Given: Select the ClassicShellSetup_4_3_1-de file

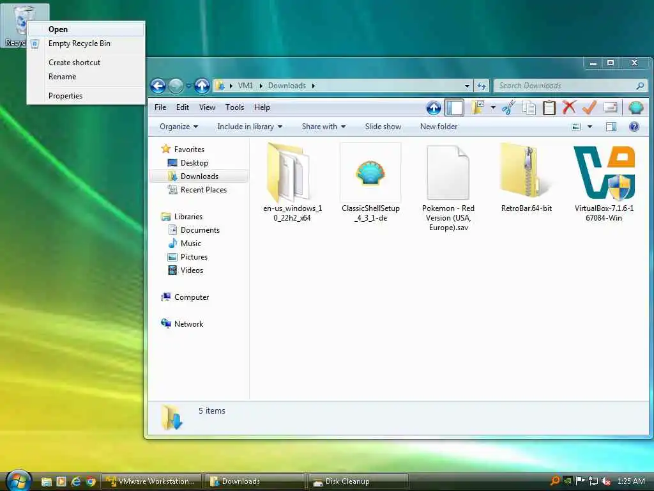Looking at the screenshot, I should tap(370, 183).
